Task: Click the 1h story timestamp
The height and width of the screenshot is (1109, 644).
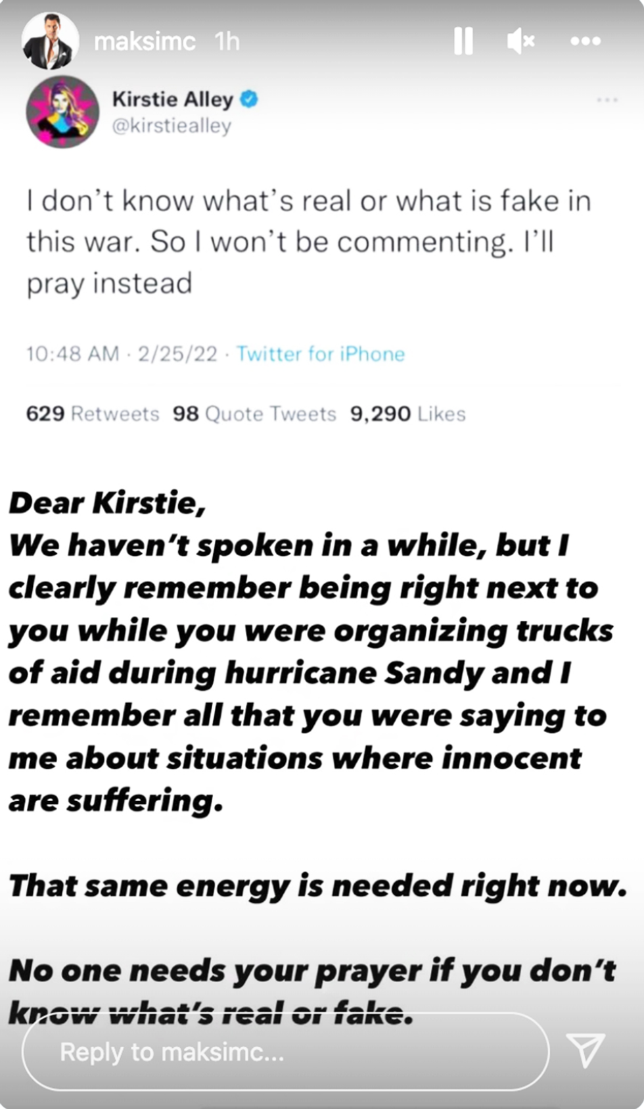Action: click(x=227, y=41)
